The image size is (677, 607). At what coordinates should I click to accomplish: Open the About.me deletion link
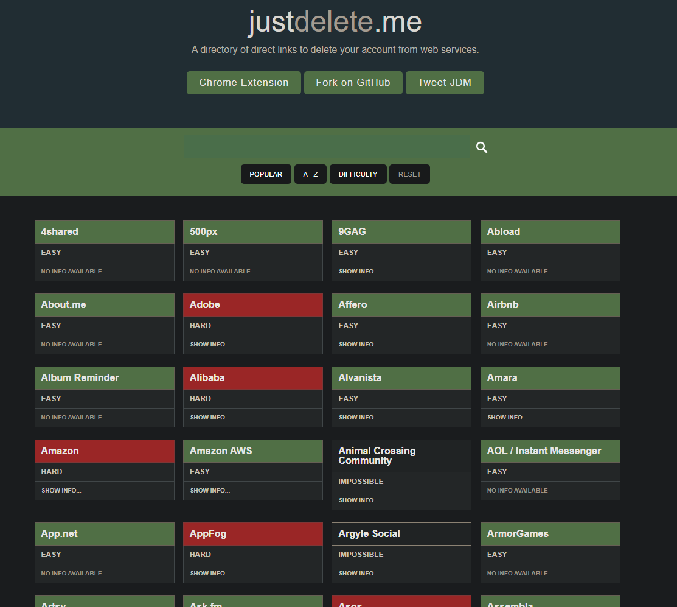(105, 305)
